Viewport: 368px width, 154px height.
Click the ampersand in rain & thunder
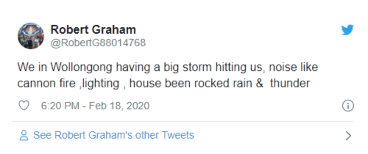tap(259, 84)
